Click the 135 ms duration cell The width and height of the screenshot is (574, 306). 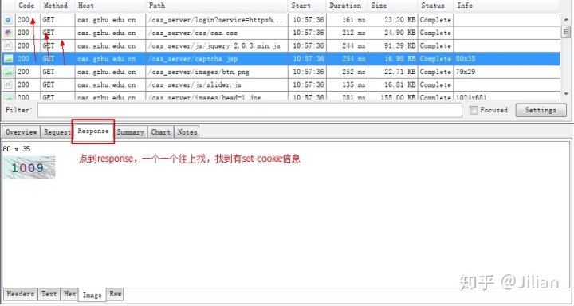354,84
